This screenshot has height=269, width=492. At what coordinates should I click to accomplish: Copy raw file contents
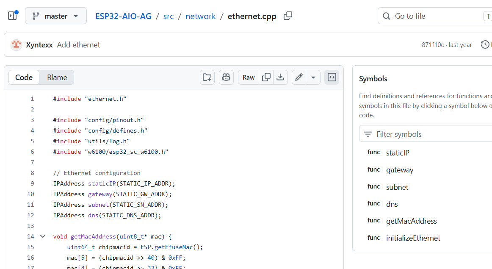point(266,77)
